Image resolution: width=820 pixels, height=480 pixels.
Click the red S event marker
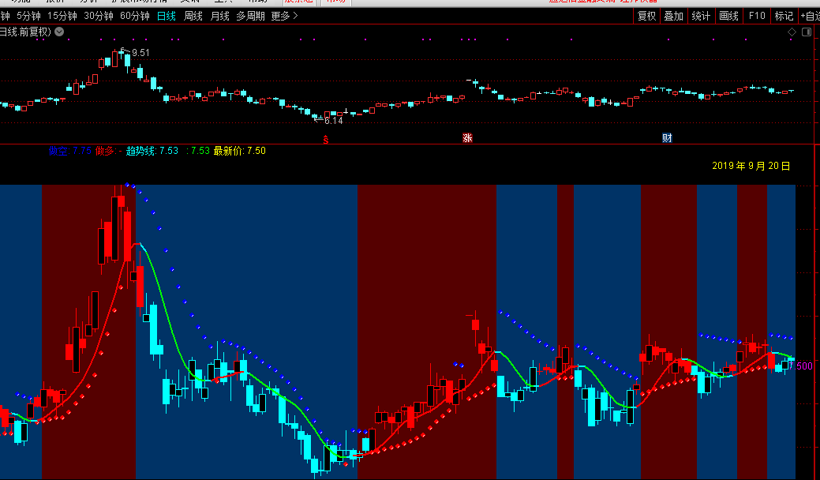(x=325, y=139)
